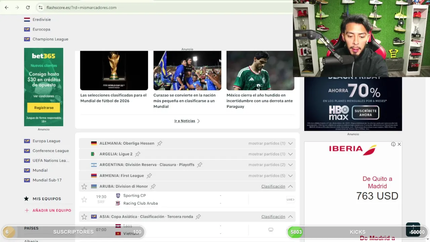The image size is (430, 242).
Task: Click the AÑADIR UN EQUIPO link
Action: click(x=52, y=210)
